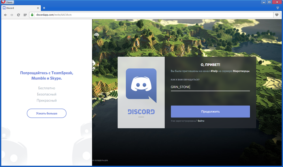Switch to the Discord browser tab

pyautogui.click(x=21, y=8)
